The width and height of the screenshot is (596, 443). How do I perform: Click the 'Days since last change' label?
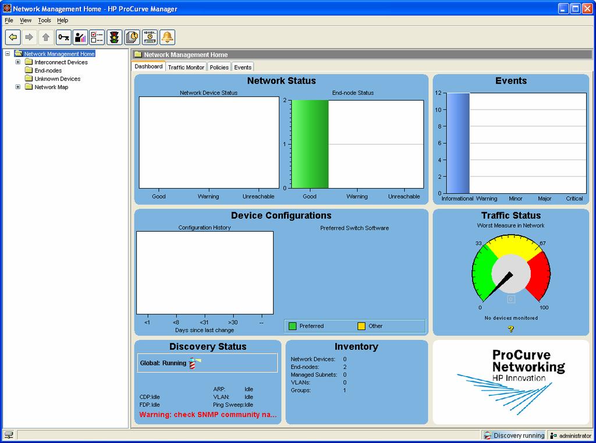(204, 330)
